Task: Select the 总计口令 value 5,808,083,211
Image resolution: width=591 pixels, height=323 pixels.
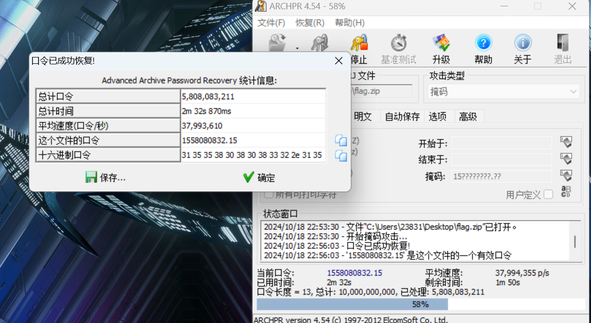Action: pos(253,96)
